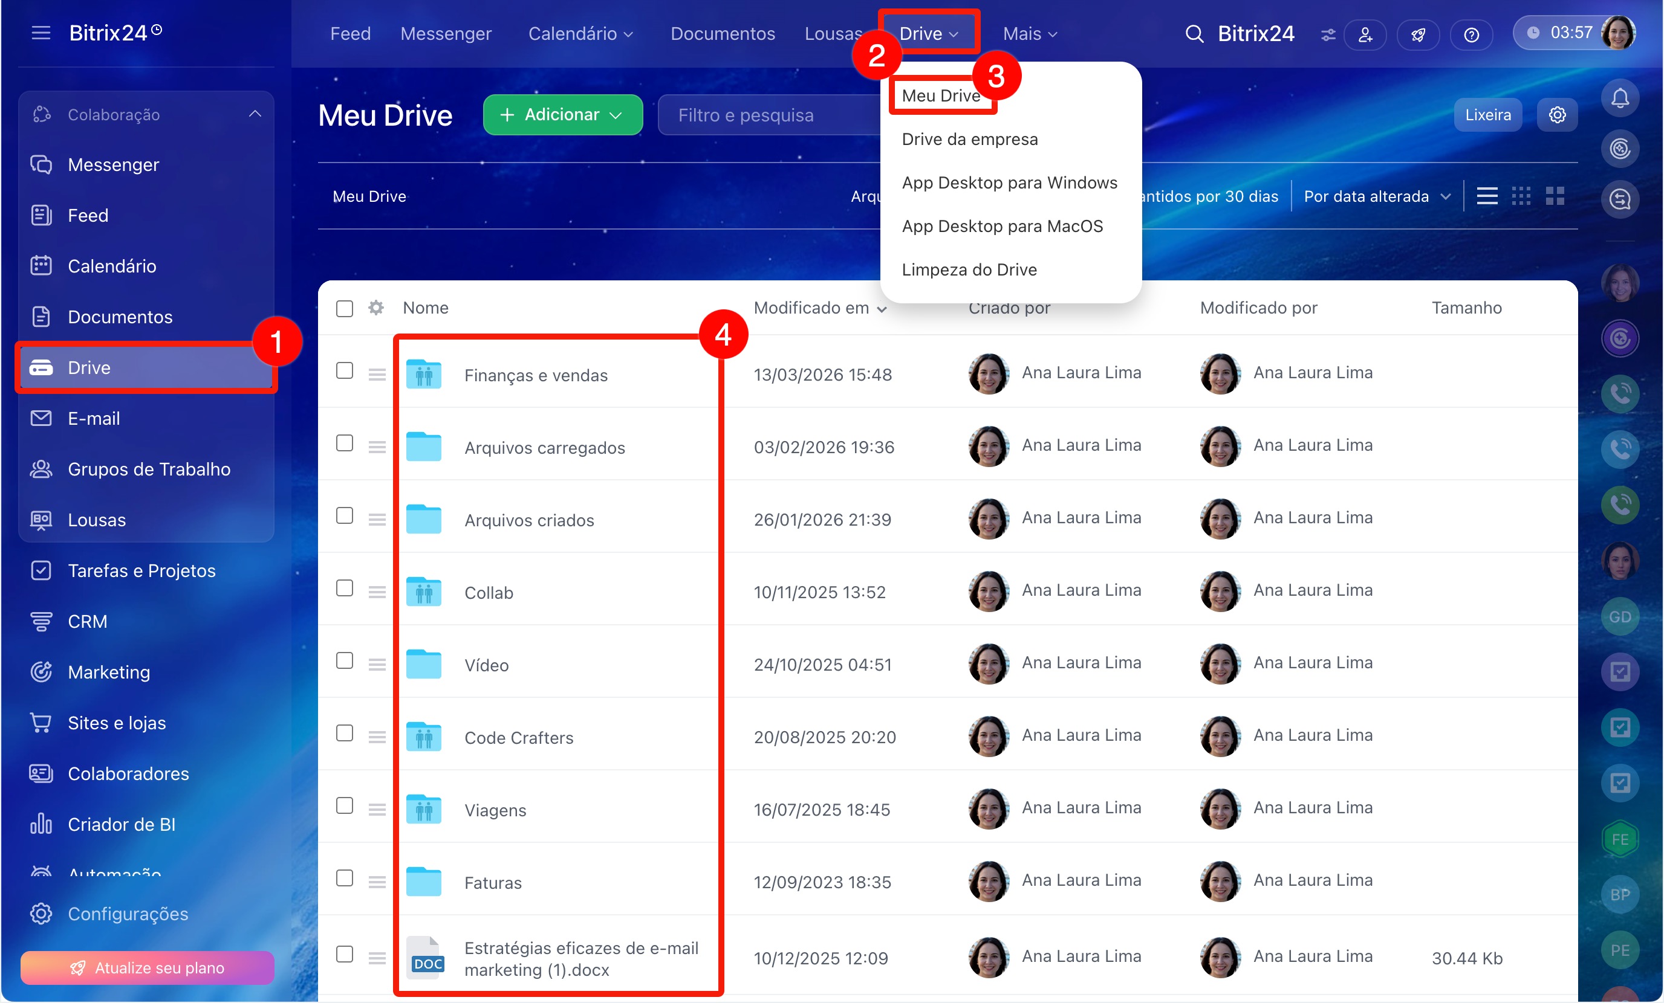
Task: Click Atualize seu plano button
Action: (147, 967)
